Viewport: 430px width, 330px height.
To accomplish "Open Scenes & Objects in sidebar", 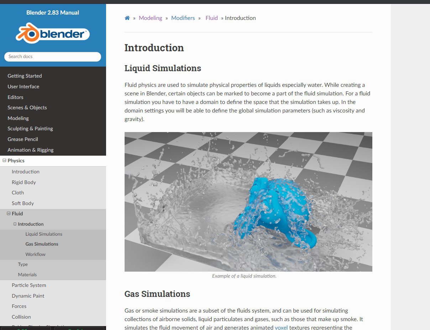I will click(27, 108).
